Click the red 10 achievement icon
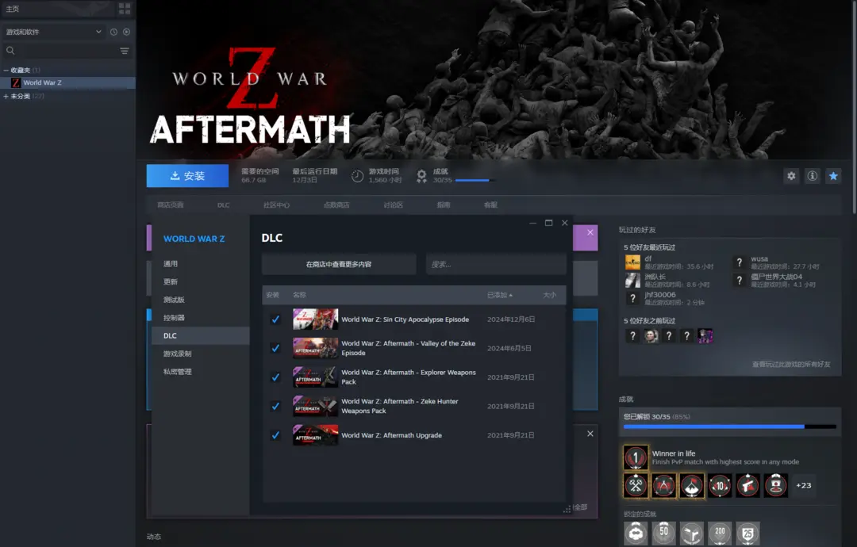The image size is (857, 547). [x=719, y=485]
